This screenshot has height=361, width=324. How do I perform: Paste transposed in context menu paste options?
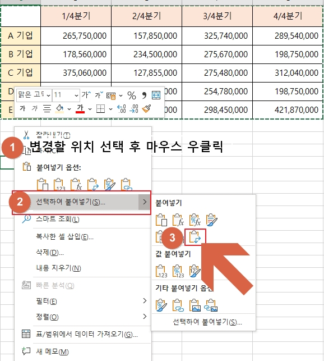(93, 185)
